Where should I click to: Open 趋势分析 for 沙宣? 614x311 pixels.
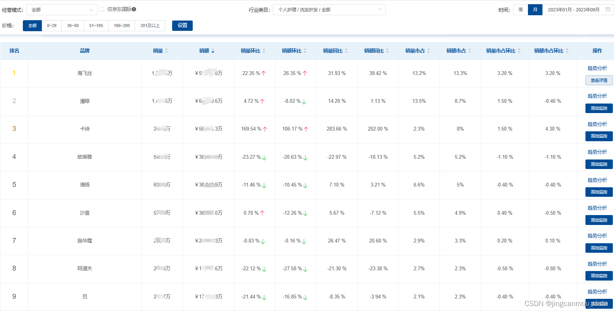[x=597, y=208]
